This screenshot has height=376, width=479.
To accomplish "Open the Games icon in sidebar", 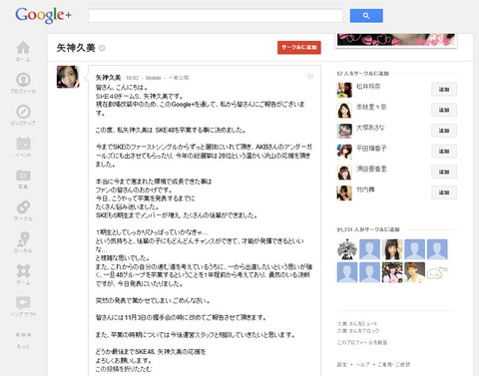I will [23, 271].
